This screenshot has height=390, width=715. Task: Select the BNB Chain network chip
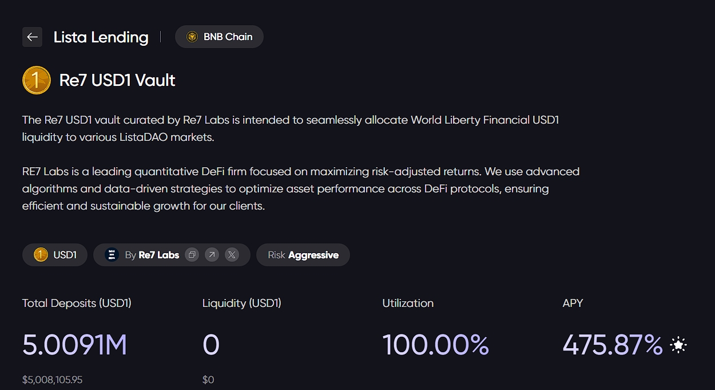219,37
